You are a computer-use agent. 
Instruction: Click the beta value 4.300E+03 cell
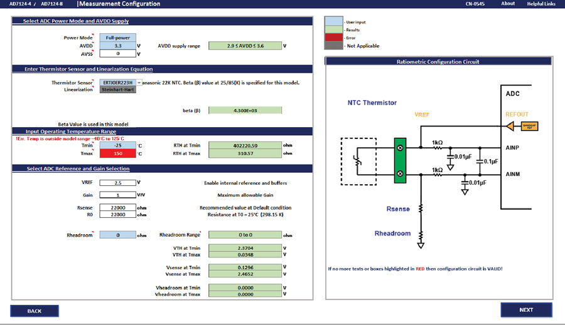tap(245, 110)
